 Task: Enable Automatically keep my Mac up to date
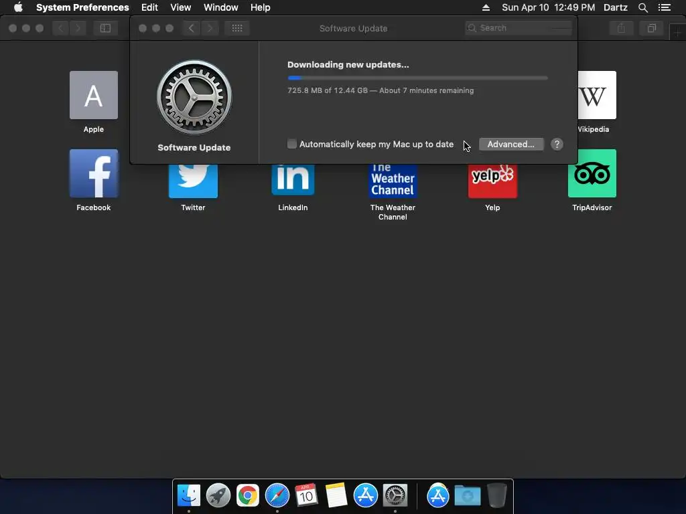click(292, 144)
